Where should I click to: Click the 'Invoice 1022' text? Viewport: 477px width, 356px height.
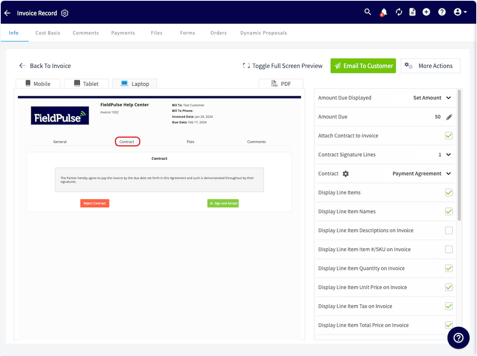(109, 112)
